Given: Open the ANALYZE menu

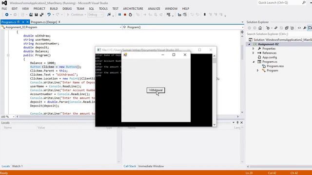Looking at the screenshot, I should tap(154, 9).
